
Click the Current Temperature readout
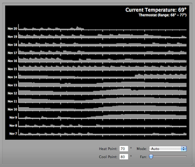click(156, 10)
